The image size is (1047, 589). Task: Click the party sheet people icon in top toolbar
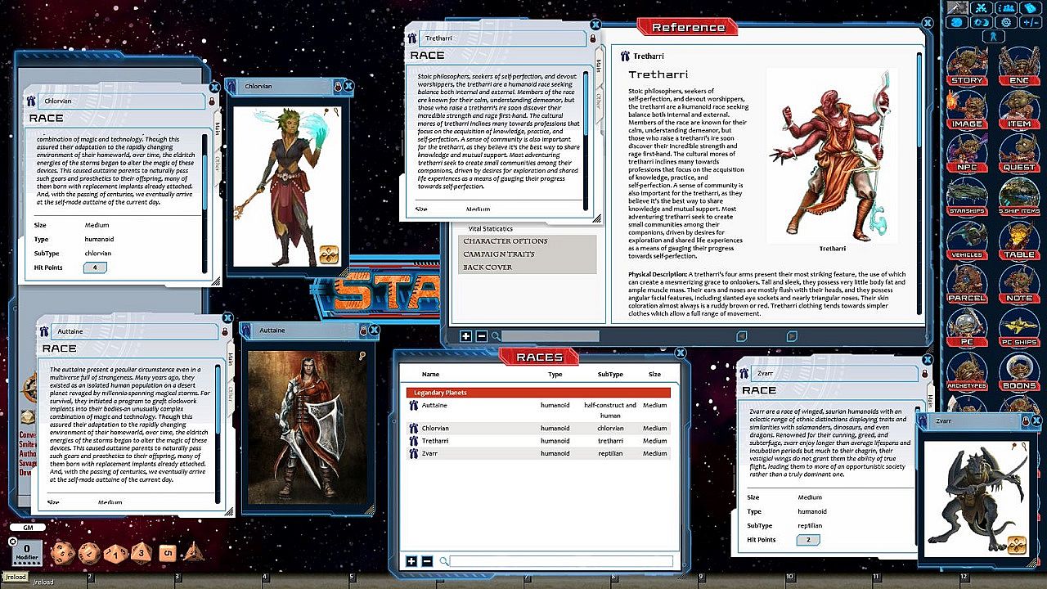click(1006, 7)
